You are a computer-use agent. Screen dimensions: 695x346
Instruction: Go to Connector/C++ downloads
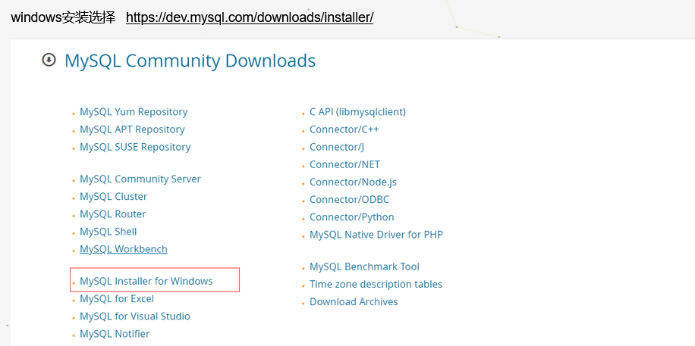(x=344, y=129)
